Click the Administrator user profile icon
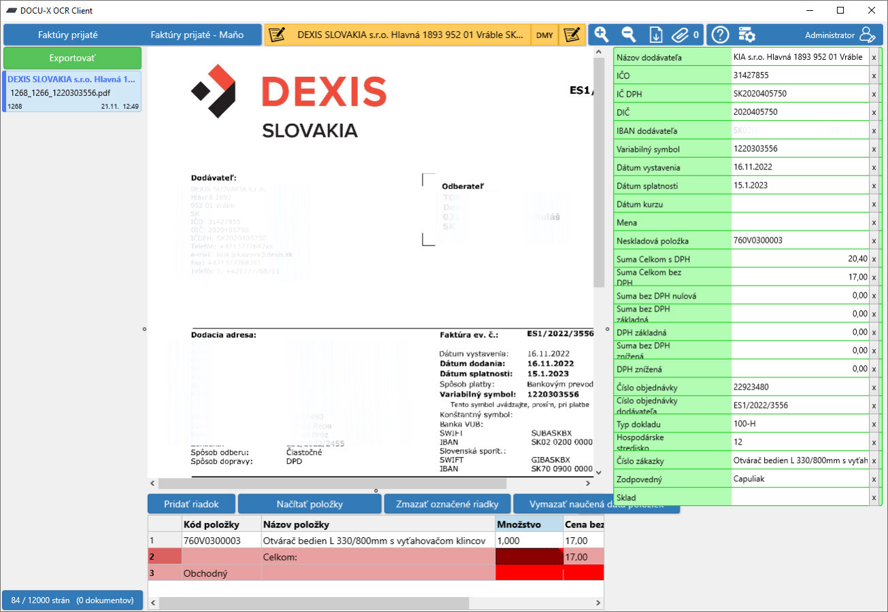Viewport: 888px width, 612px height. pos(867,35)
